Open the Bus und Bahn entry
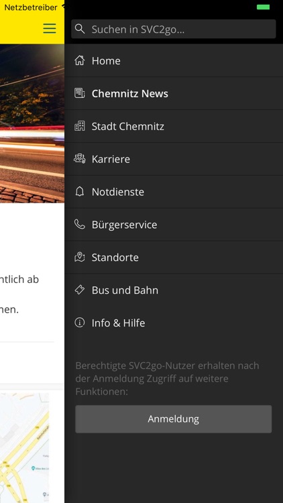The height and width of the screenshot is (503, 283). (x=174, y=290)
